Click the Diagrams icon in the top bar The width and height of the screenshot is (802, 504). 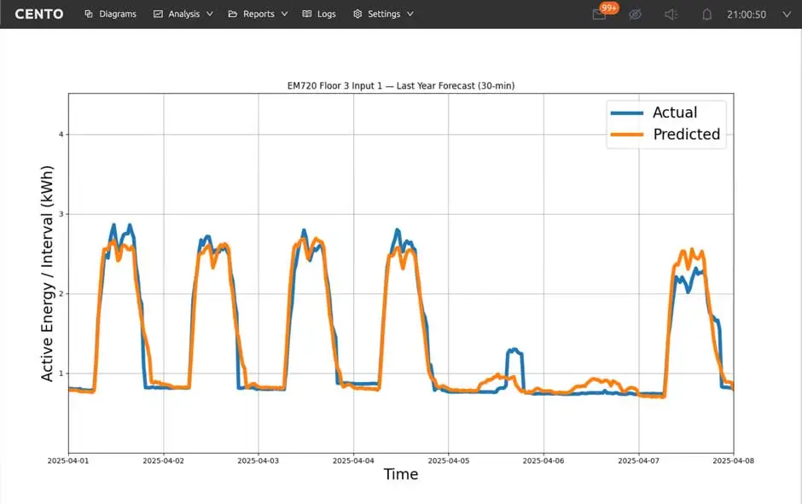(89, 14)
